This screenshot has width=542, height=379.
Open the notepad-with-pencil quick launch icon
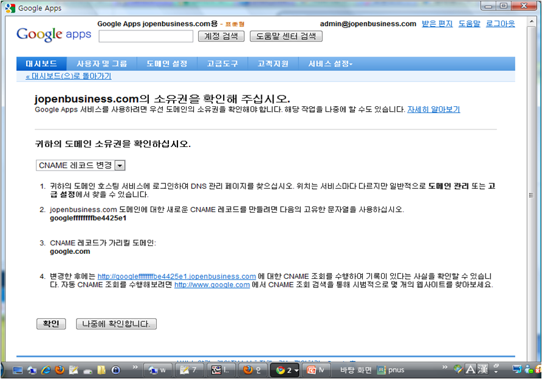click(74, 370)
